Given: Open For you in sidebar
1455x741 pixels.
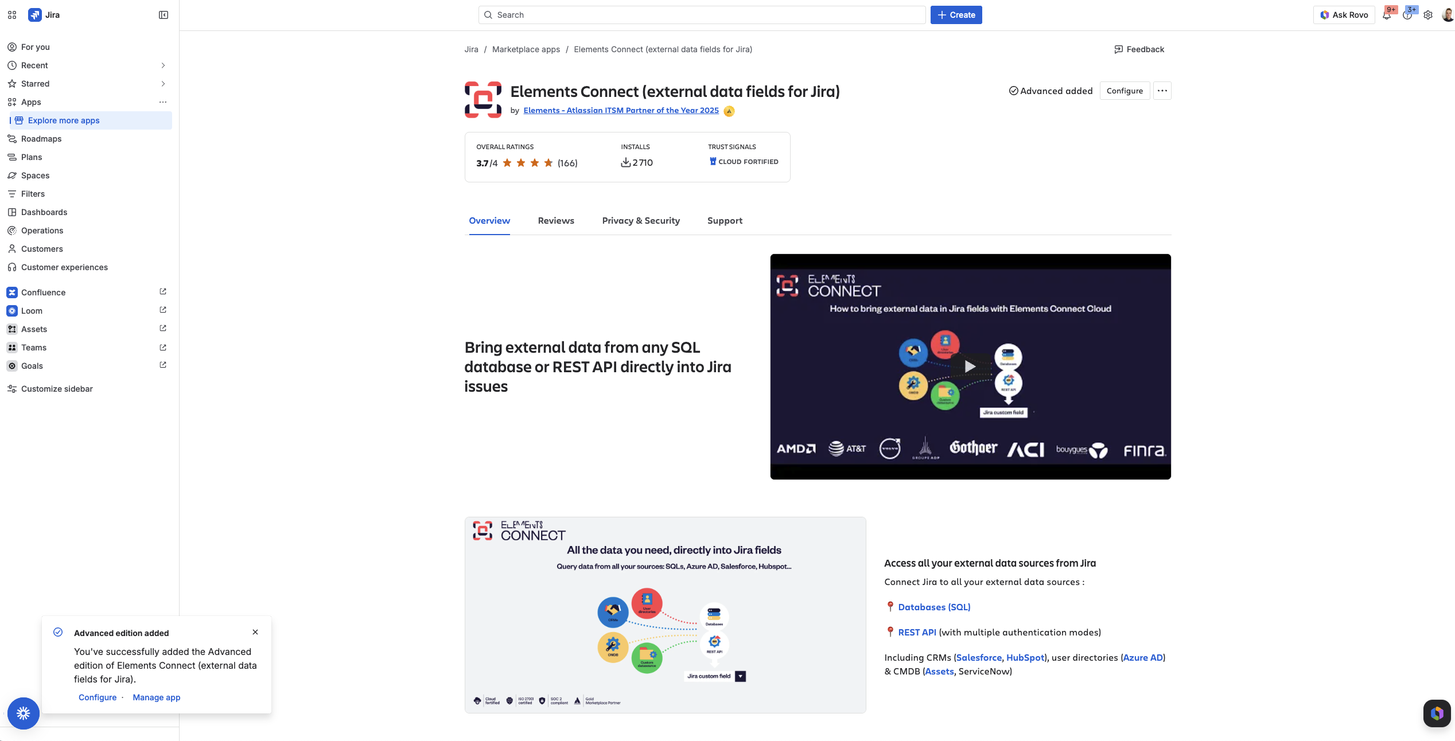Looking at the screenshot, I should [89, 47].
